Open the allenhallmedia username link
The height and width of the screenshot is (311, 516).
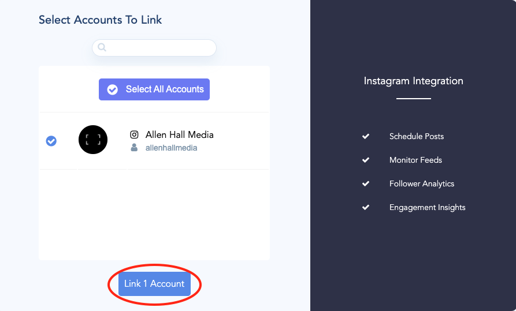coord(171,148)
